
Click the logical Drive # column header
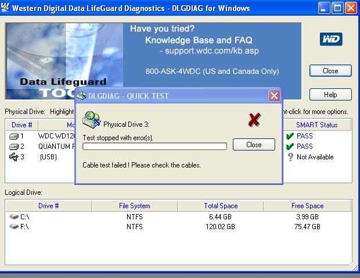48,206
